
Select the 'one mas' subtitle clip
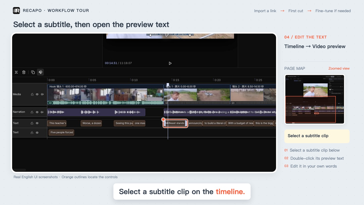pyautogui.click(x=139, y=123)
